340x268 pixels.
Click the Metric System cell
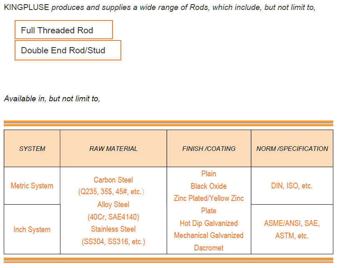32,185
